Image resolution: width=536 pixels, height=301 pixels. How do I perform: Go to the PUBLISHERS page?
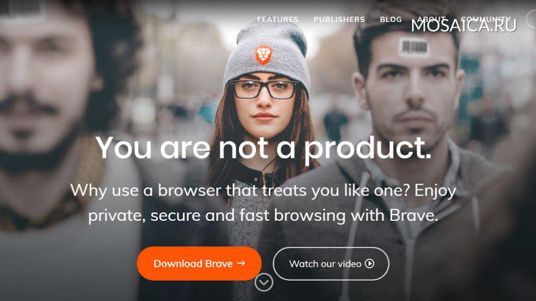339,20
